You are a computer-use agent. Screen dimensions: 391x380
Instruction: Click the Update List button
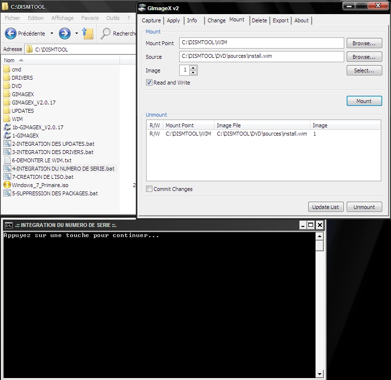coord(325,207)
